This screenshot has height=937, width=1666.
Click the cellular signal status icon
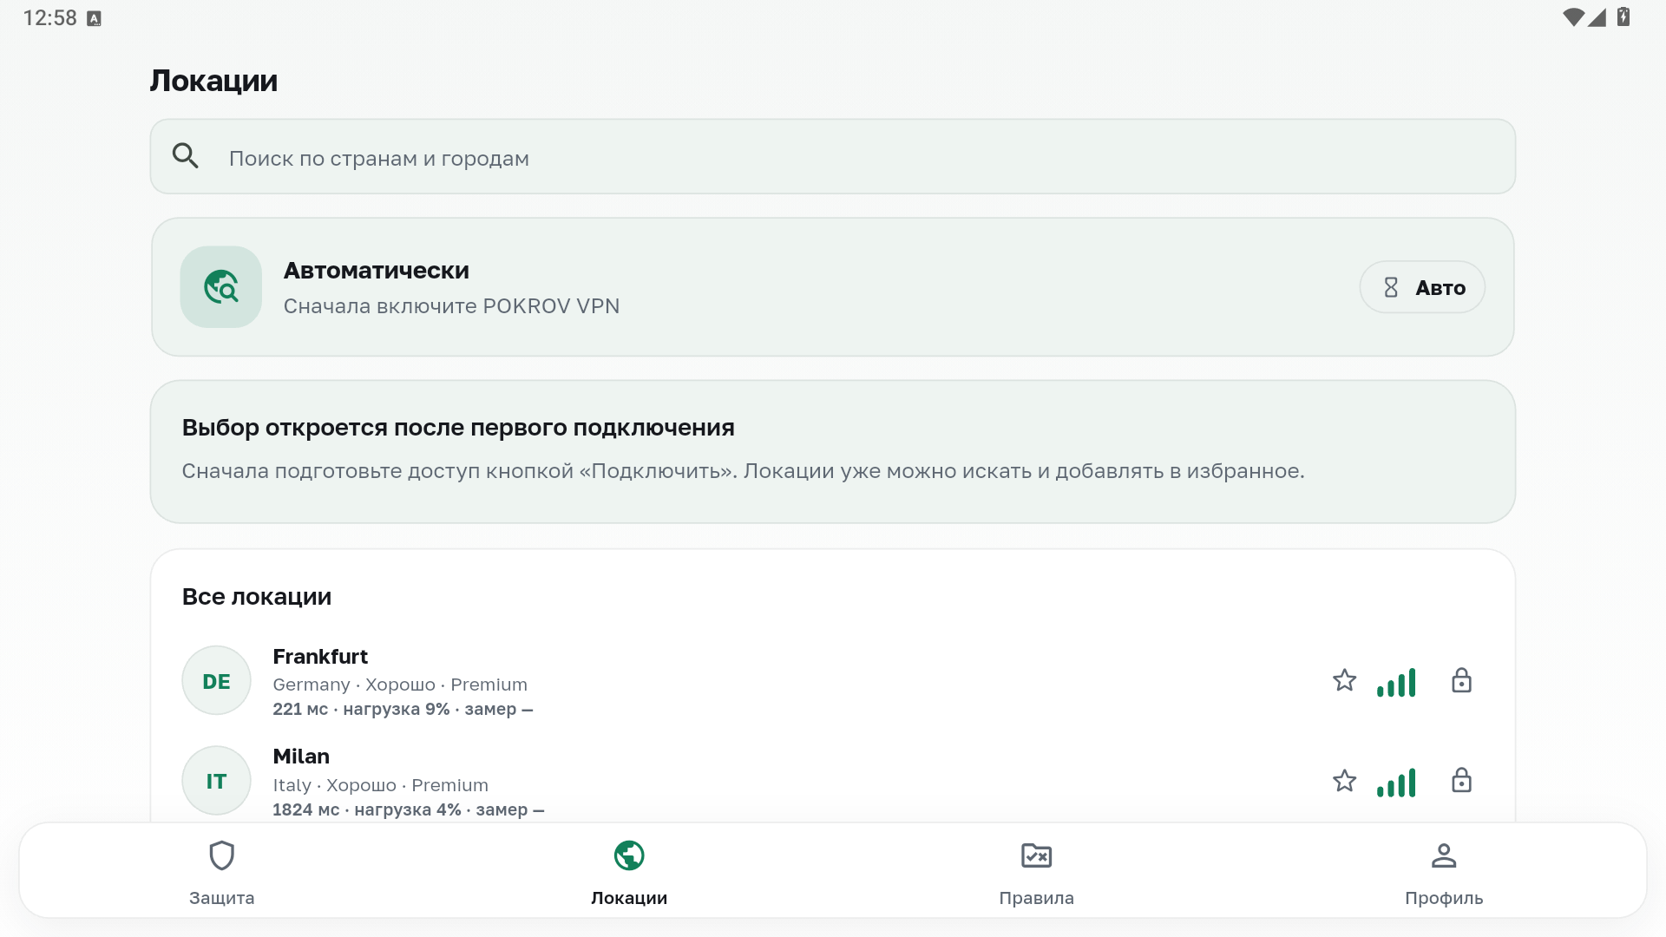pyautogui.click(x=1597, y=17)
